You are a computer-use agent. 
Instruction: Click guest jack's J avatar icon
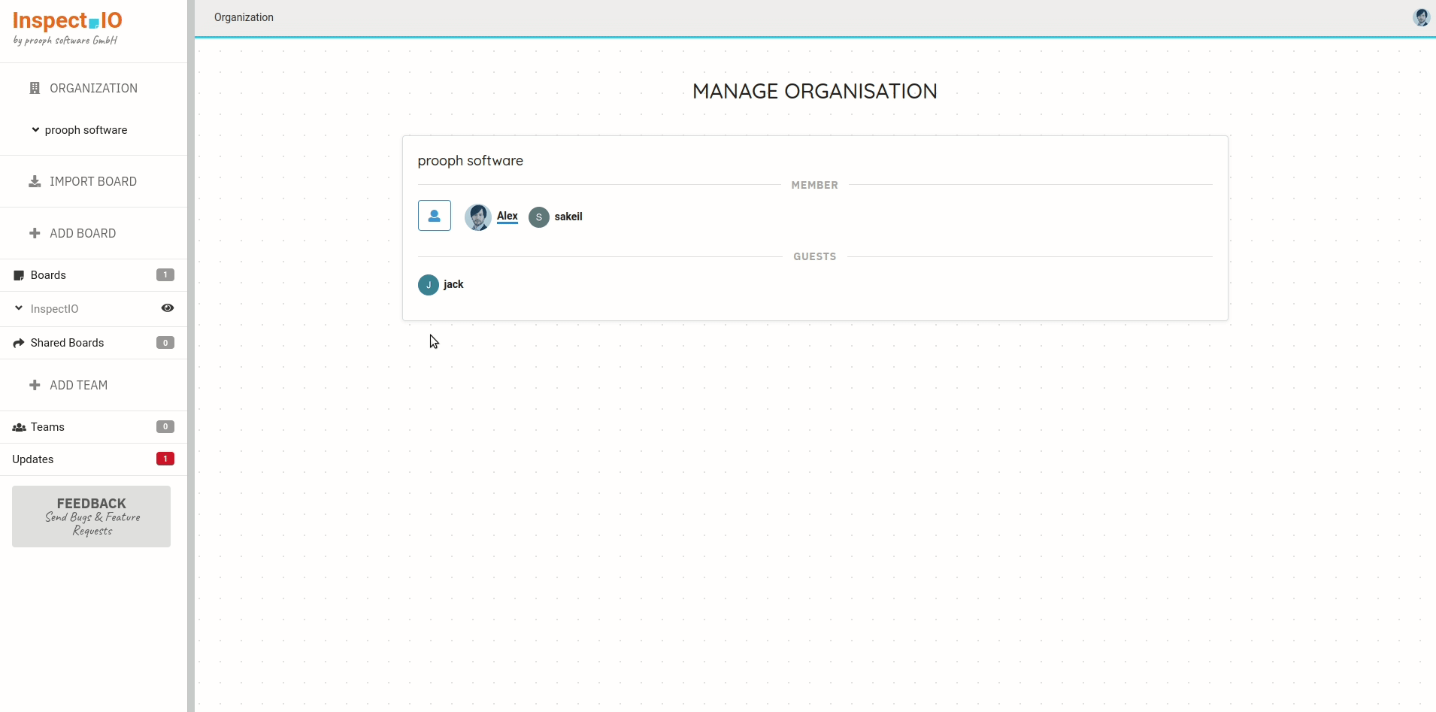point(428,285)
